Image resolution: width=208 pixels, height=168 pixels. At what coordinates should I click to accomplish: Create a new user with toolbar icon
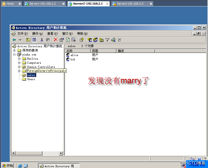pyautogui.click(x=90, y=40)
